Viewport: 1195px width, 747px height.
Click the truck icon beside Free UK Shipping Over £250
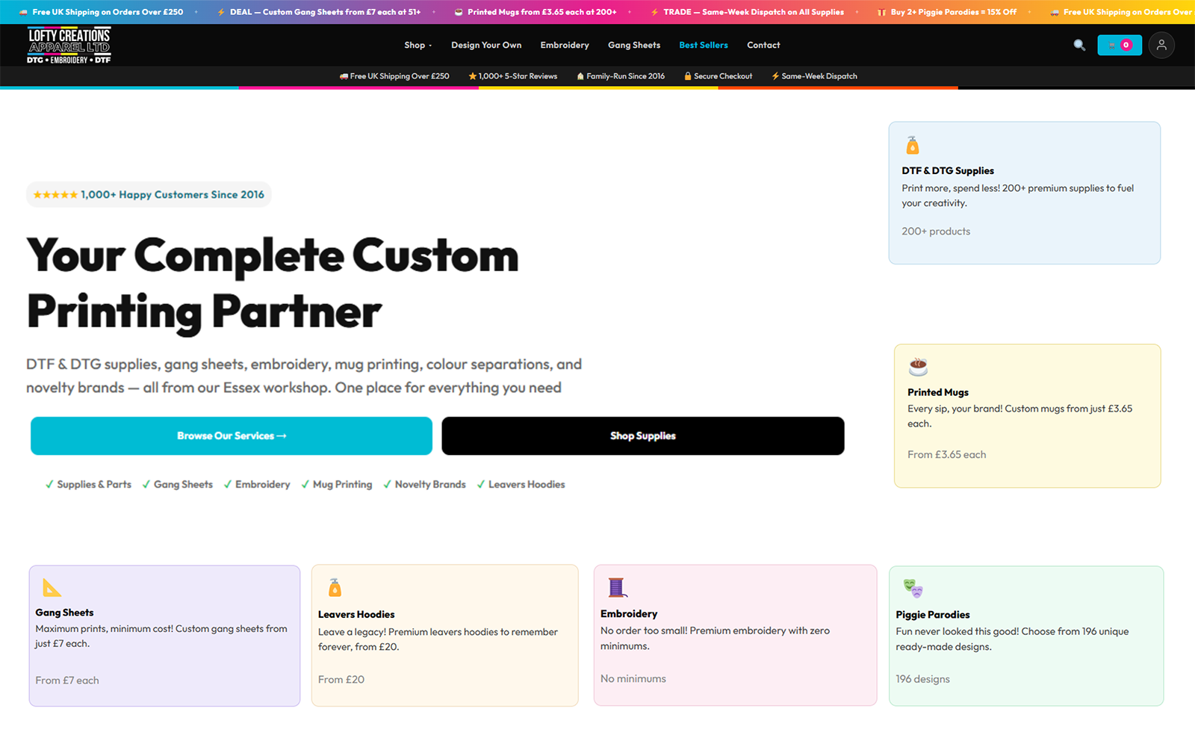(344, 76)
